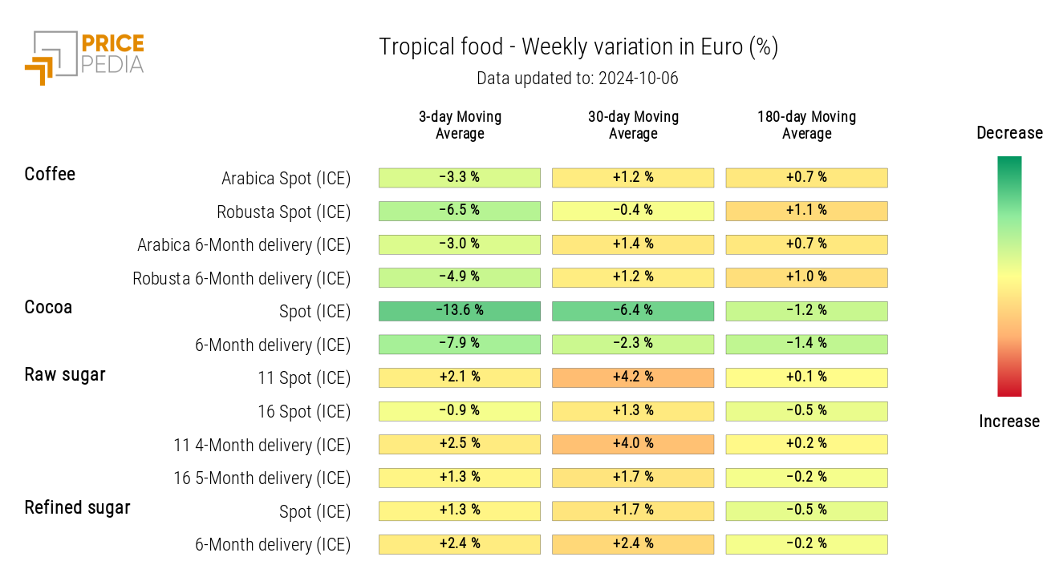The width and height of the screenshot is (1059, 577).
Task: Click the Refined sugar category heading
Action: (77, 507)
